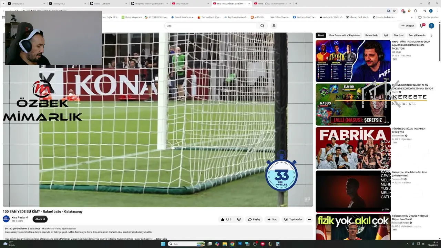Screen dimensions: 441x248
Task: Expand the bookmarks bar overflow chevron
Action: click(x=412, y=17)
